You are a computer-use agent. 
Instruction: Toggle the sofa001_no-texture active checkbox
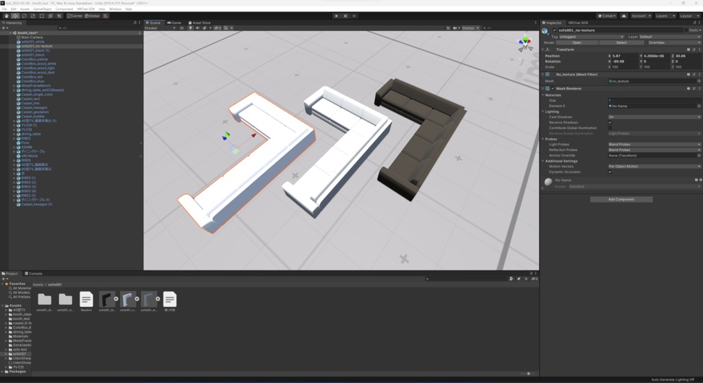554,30
